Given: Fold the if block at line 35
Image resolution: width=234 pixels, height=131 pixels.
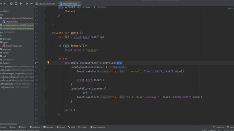Looking at the screenshot, I should click(x=45, y=46).
